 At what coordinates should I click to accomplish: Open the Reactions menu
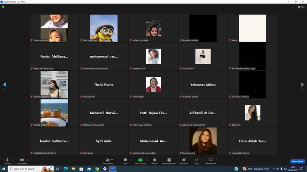point(184,161)
